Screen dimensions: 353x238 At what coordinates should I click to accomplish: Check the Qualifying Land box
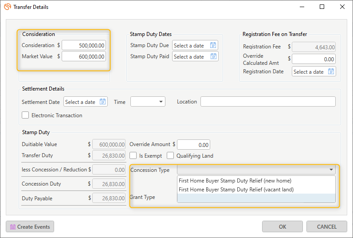point(170,155)
